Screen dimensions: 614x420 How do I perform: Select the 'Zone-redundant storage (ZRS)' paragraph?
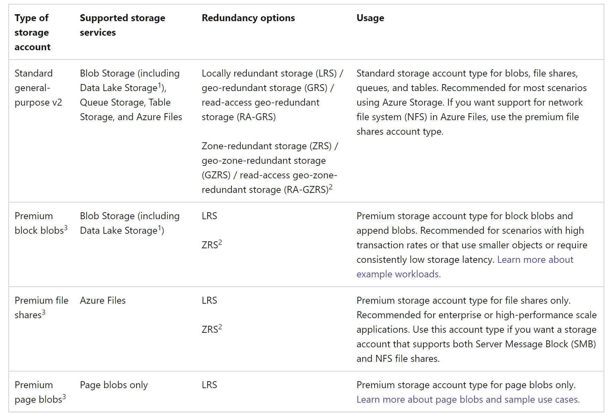(270, 168)
